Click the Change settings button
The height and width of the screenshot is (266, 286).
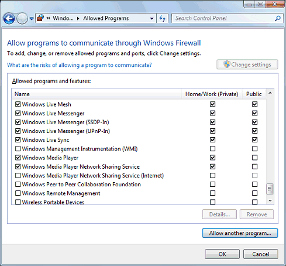point(247,64)
